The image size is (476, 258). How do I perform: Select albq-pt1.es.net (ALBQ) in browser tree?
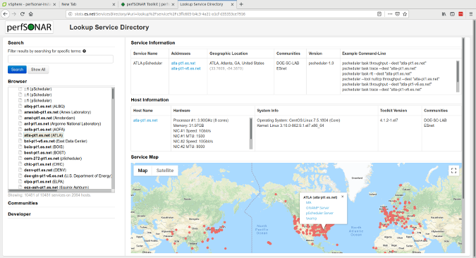click(44, 106)
